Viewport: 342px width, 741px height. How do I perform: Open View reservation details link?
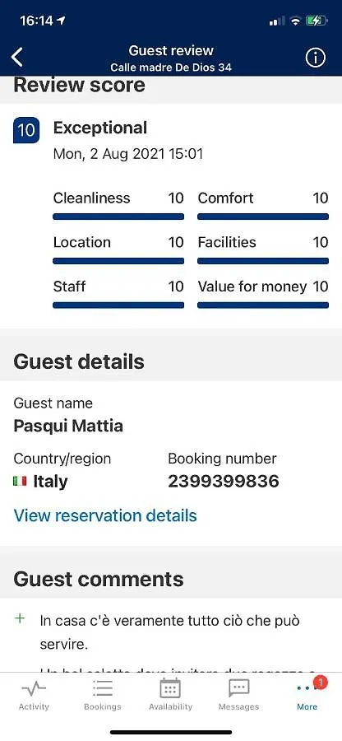point(105,515)
